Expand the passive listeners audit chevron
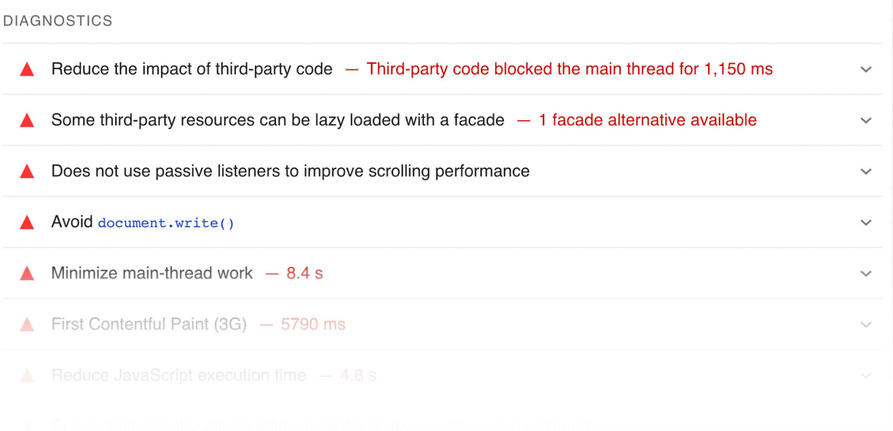The image size is (893, 431). coord(866,171)
